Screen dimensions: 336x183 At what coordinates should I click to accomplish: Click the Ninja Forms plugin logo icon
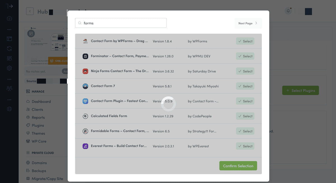(x=85, y=71)
